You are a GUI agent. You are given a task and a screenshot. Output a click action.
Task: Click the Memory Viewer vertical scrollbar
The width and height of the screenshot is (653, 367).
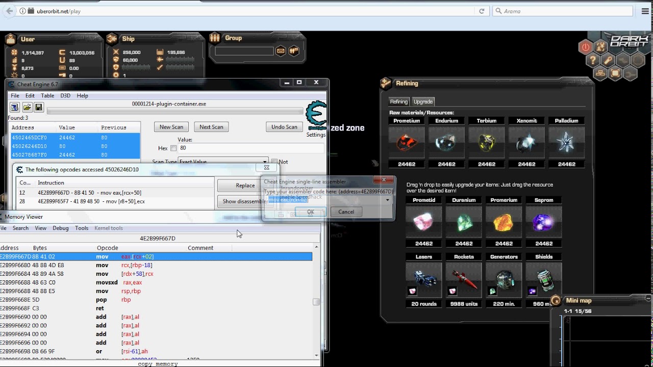coord(316,301)
